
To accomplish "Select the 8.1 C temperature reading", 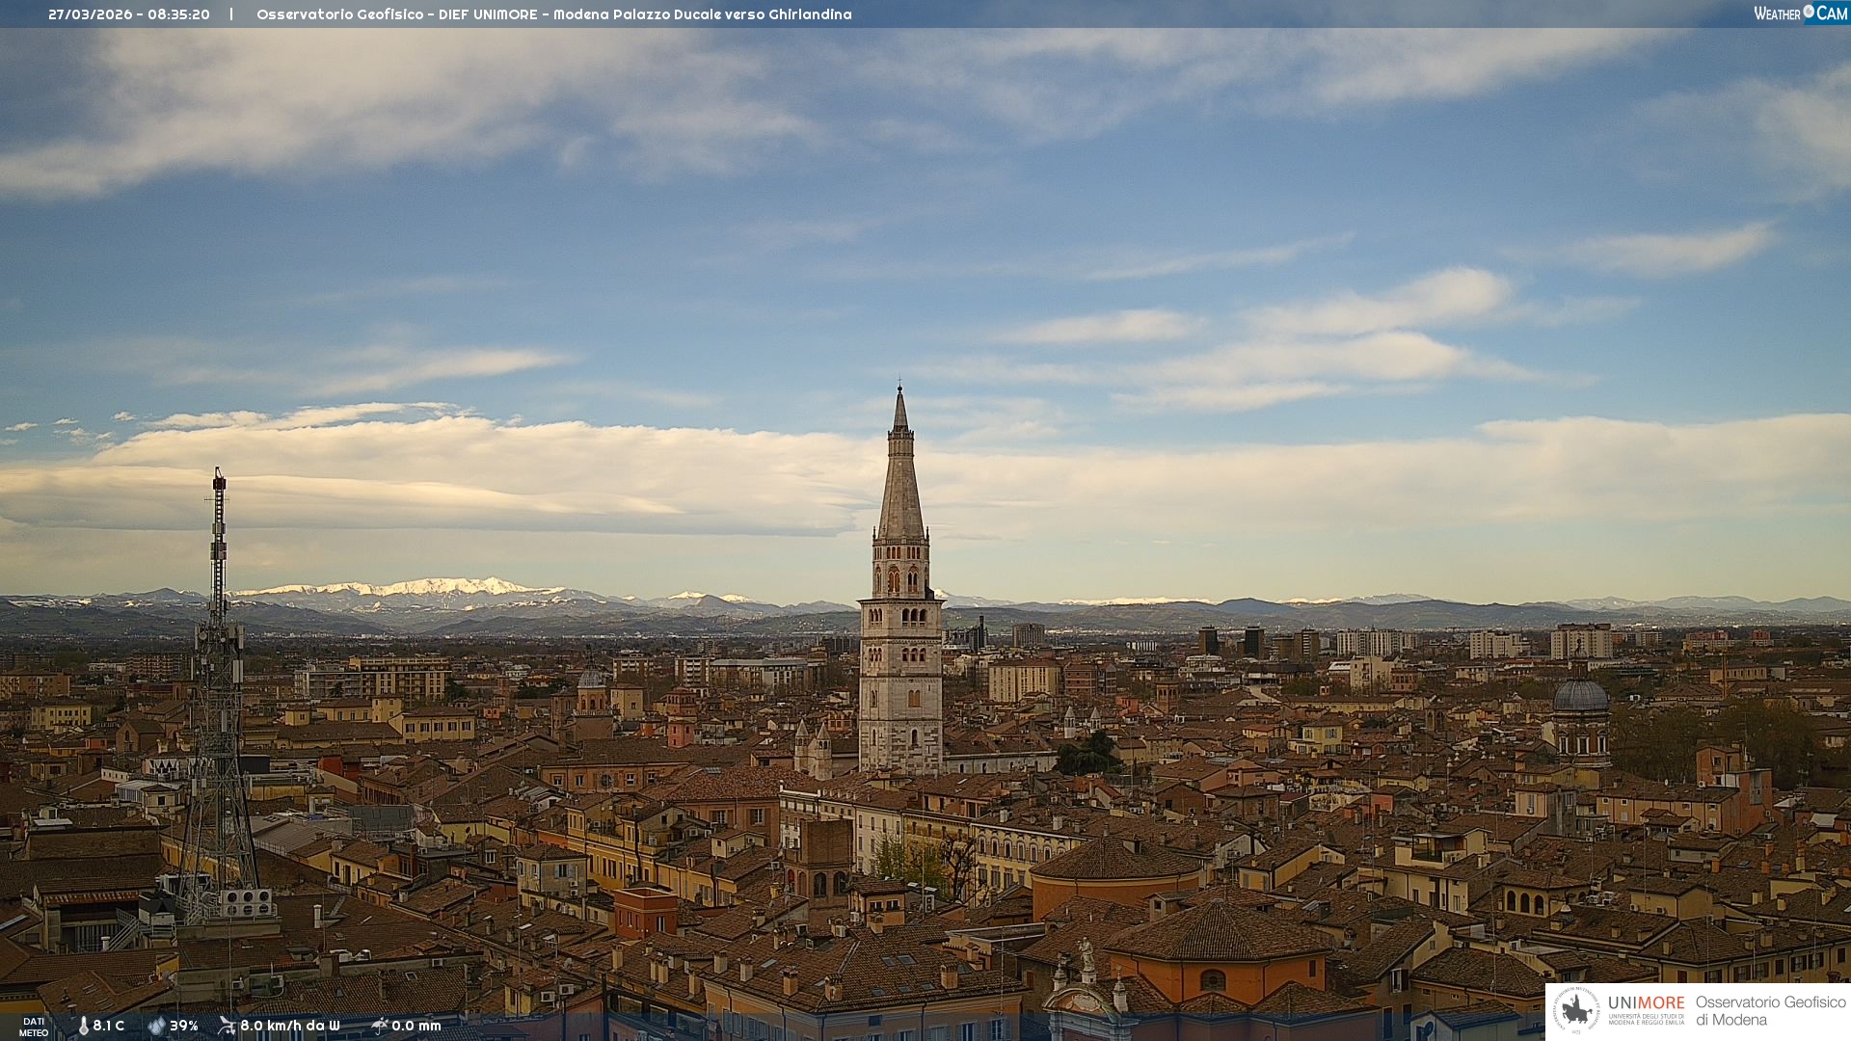I will pos(109,1026).
